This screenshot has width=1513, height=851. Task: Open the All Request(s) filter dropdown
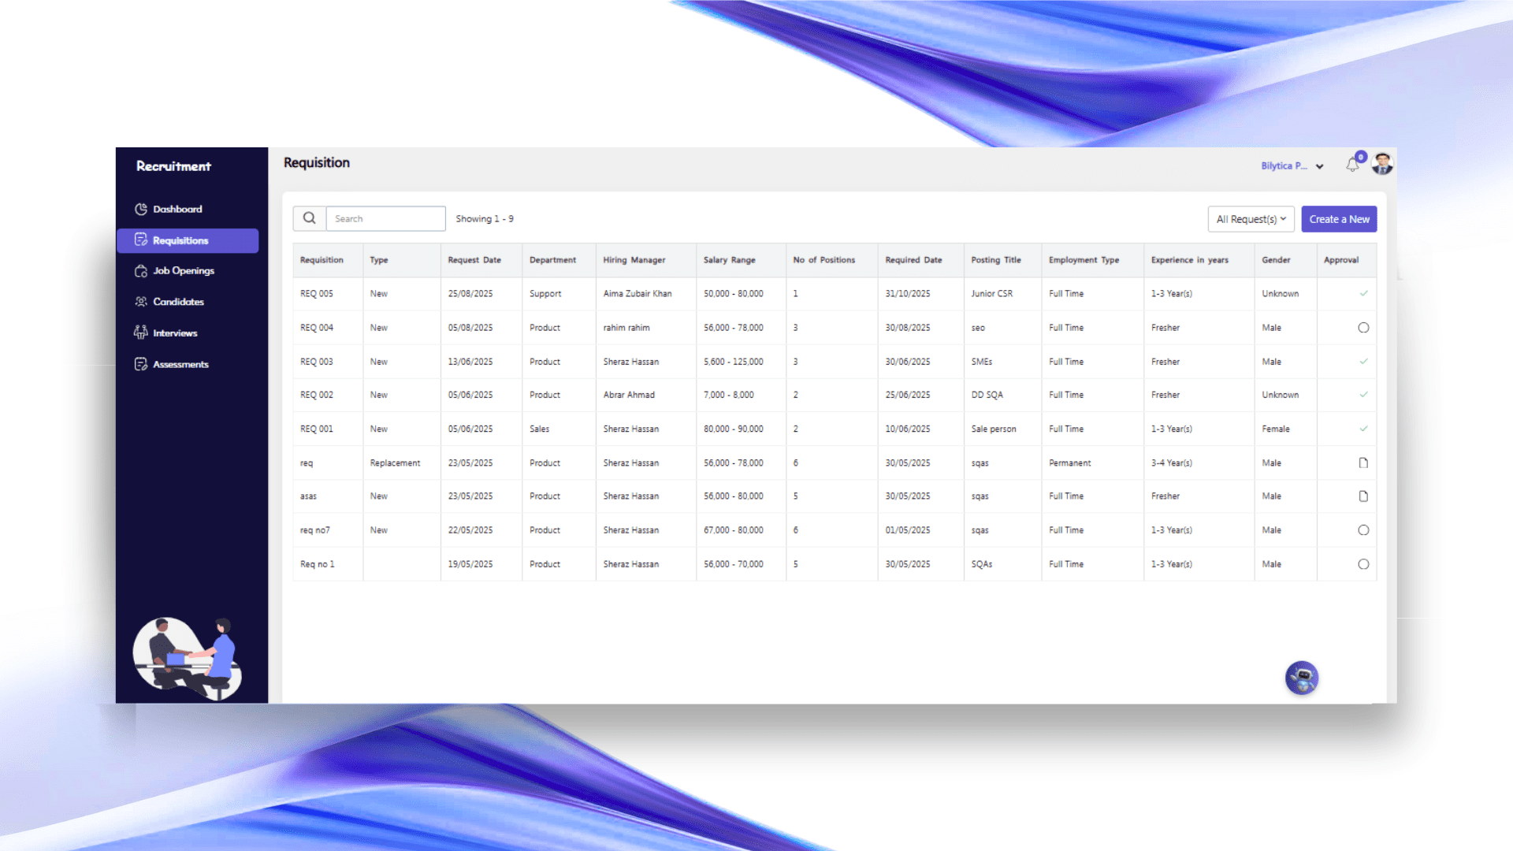[x=1251, y=219]
